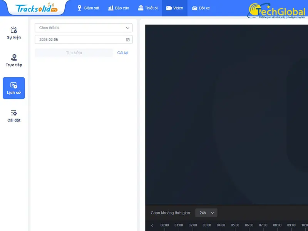The width and height of the screenshot is (308, 231).
Task: Click the 03:00 timeline mark
Action: (x=207, y=226)
